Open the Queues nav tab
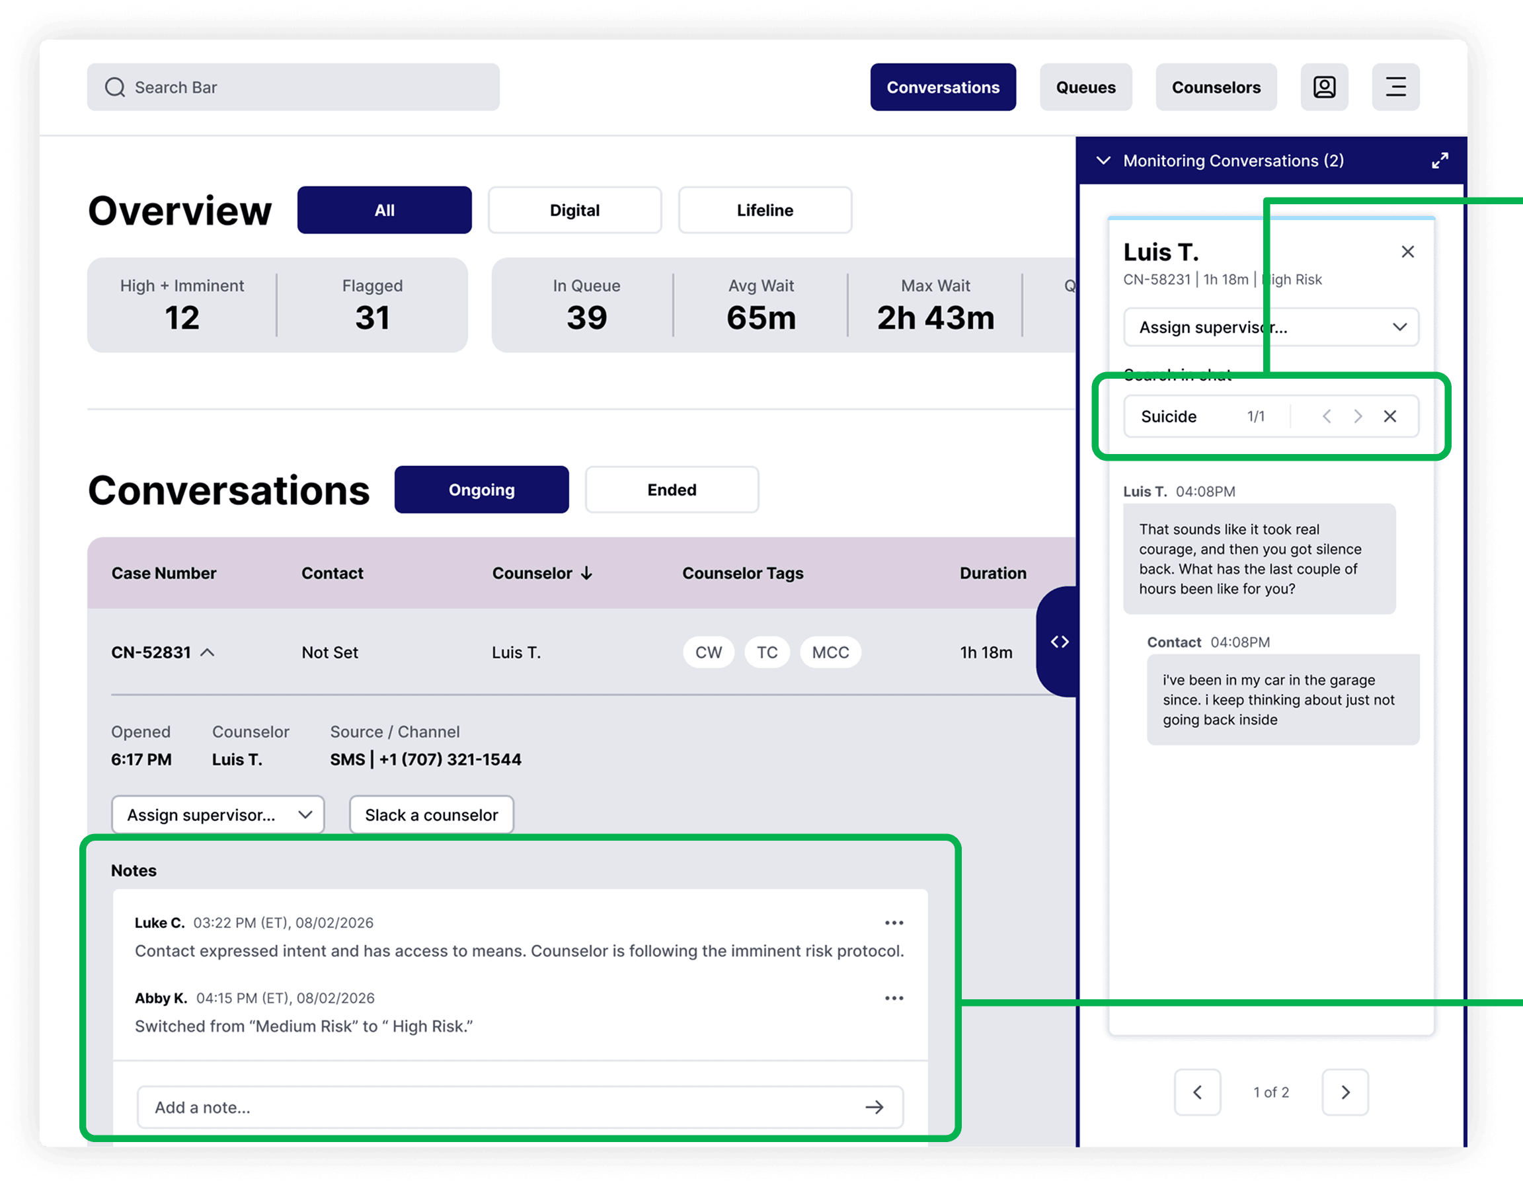Screen dimensions: 1523x1187 click(1086, 87)
